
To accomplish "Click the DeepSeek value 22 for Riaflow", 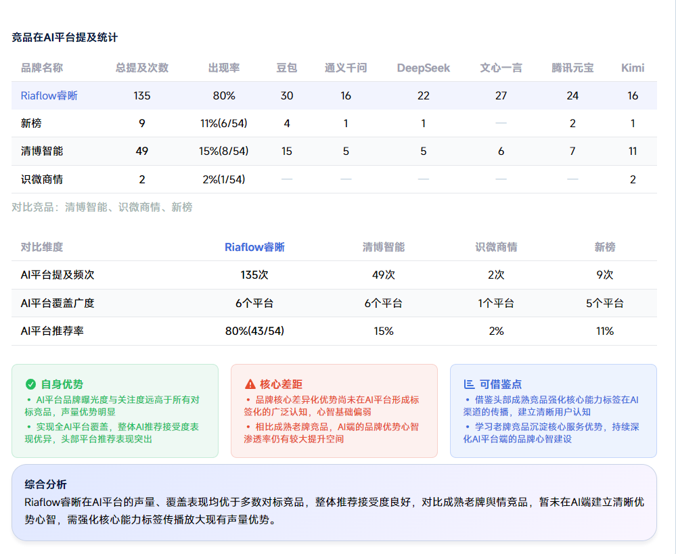I will pyautogui.click(x=424, y=95).
